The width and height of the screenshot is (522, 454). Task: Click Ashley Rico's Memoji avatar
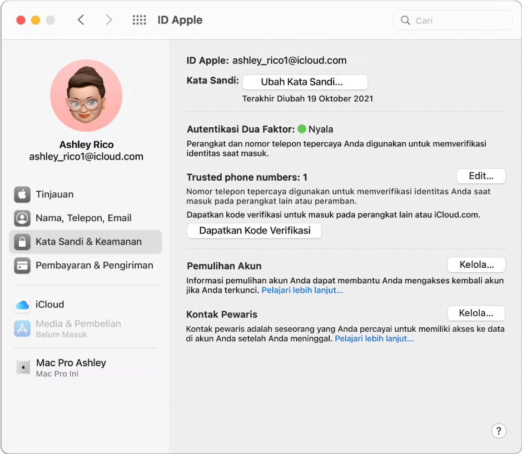[x=86, y=96]
